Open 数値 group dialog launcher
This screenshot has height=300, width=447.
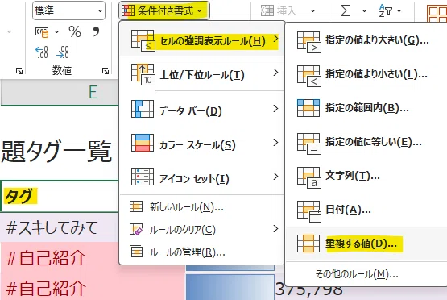tap(106, 71)
